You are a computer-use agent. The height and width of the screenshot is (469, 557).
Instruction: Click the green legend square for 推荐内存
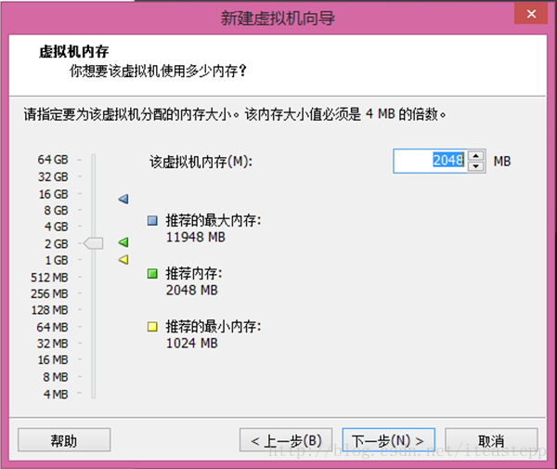point(152,274)
